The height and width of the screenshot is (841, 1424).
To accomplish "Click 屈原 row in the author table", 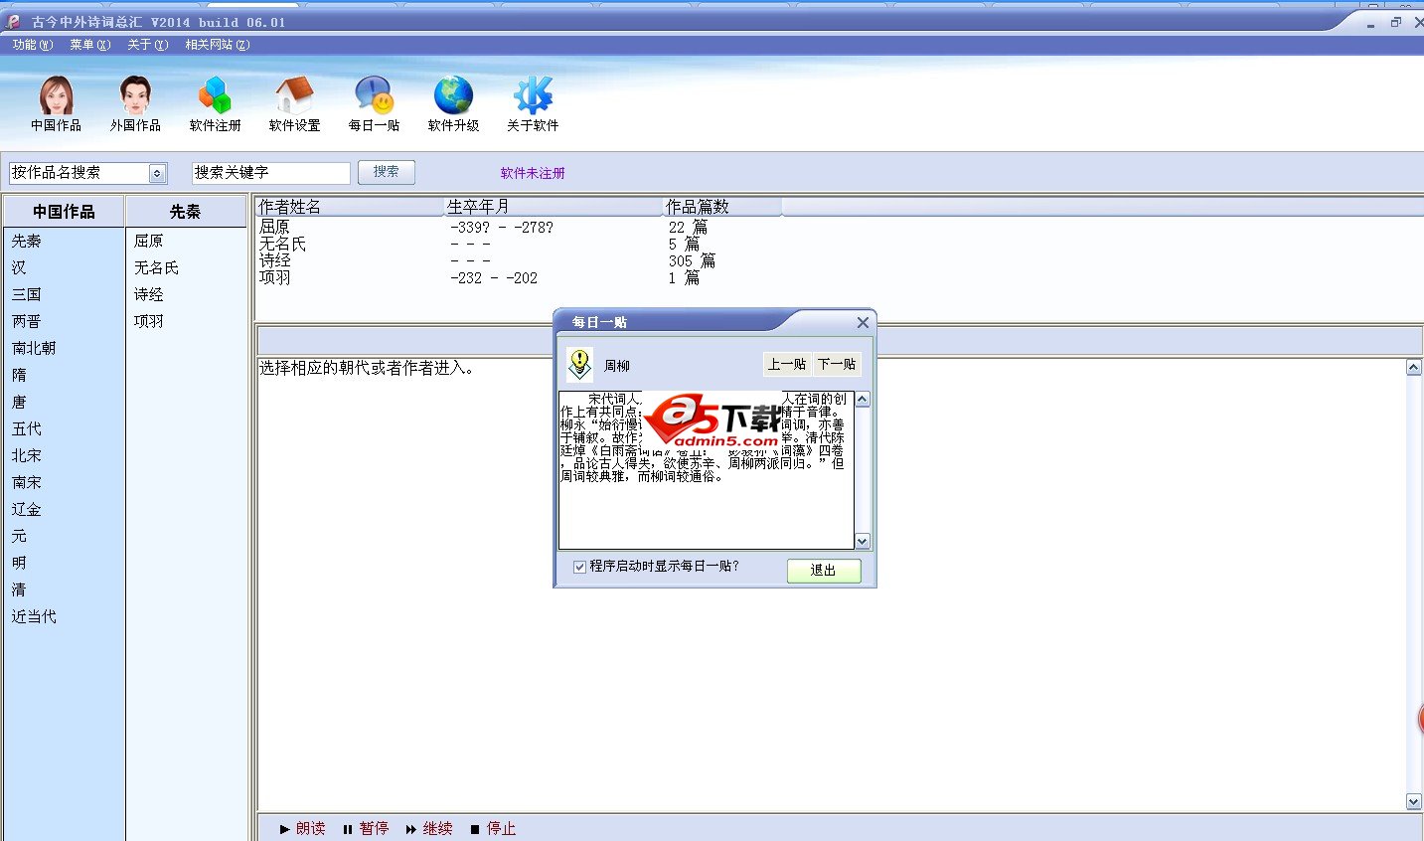I will (275, 228).
